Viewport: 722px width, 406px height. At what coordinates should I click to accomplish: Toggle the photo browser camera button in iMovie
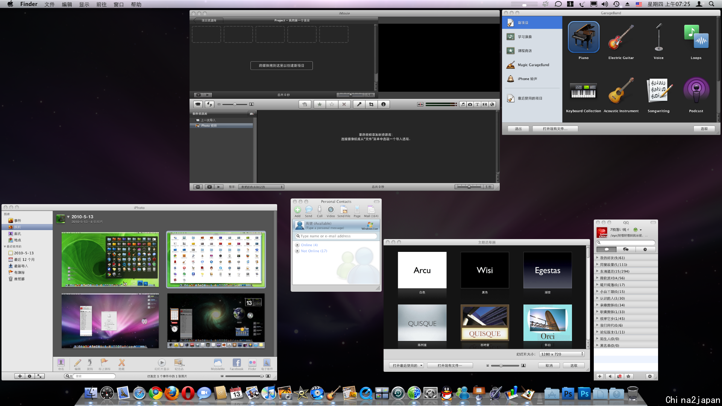click(470, 104)
